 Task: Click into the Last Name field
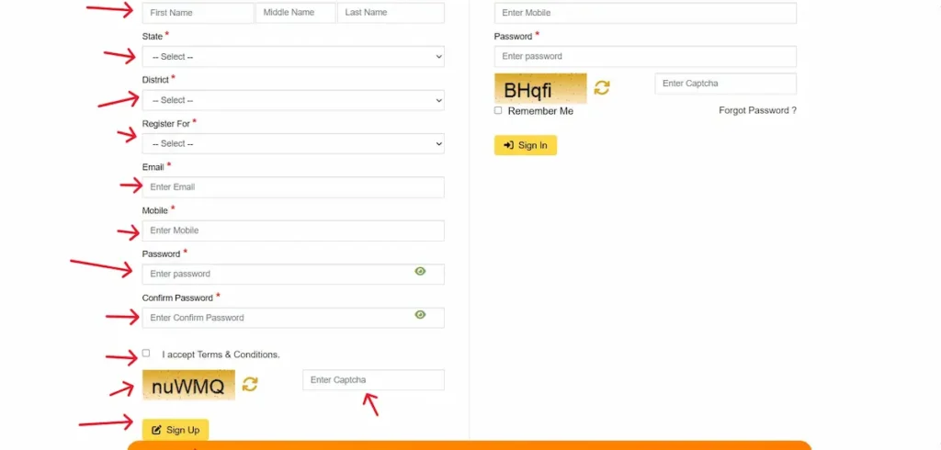tap(391, 13)
